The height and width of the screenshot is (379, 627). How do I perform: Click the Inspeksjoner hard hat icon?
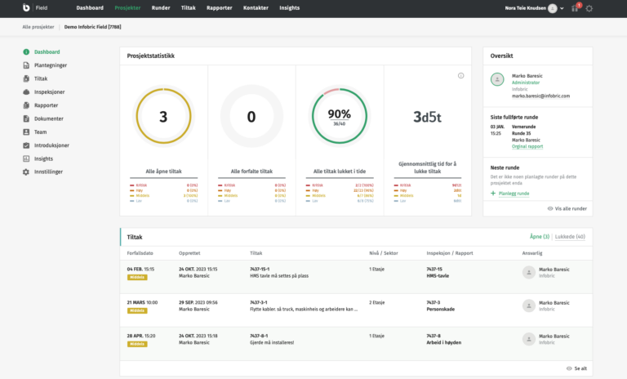tap(26, 92)
